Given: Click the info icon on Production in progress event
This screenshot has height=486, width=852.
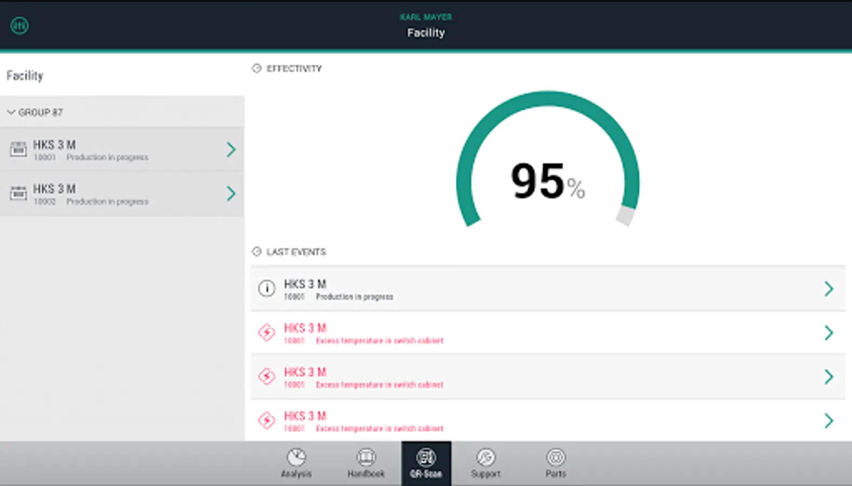Looking at the screenshot, I should pyautogui.click(x=266, y=288).
